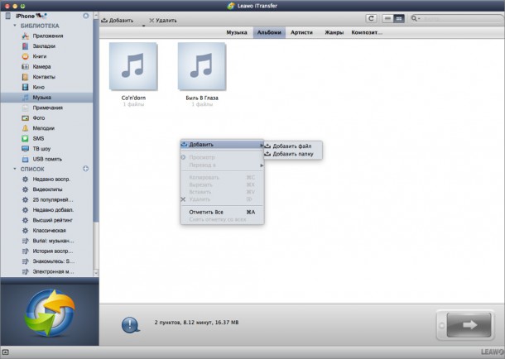
Task: Click the bottom-left status bar icon
Action: [x=5, y=352]
